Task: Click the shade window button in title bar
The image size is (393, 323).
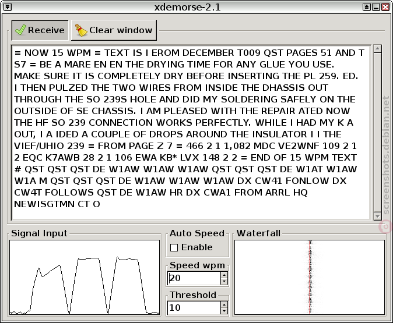Action: coord(366,7)
